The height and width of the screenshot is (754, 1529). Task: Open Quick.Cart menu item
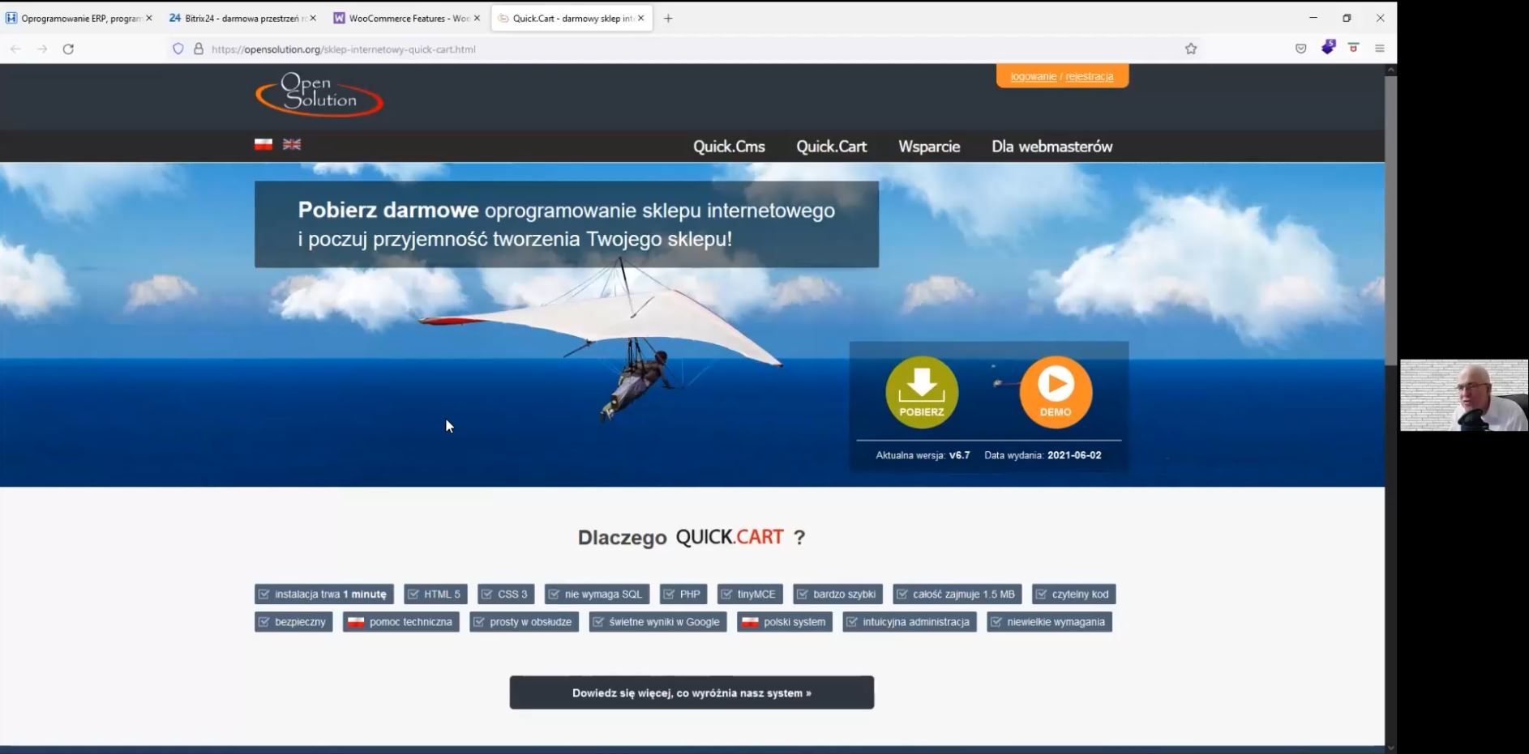point(832,147)
